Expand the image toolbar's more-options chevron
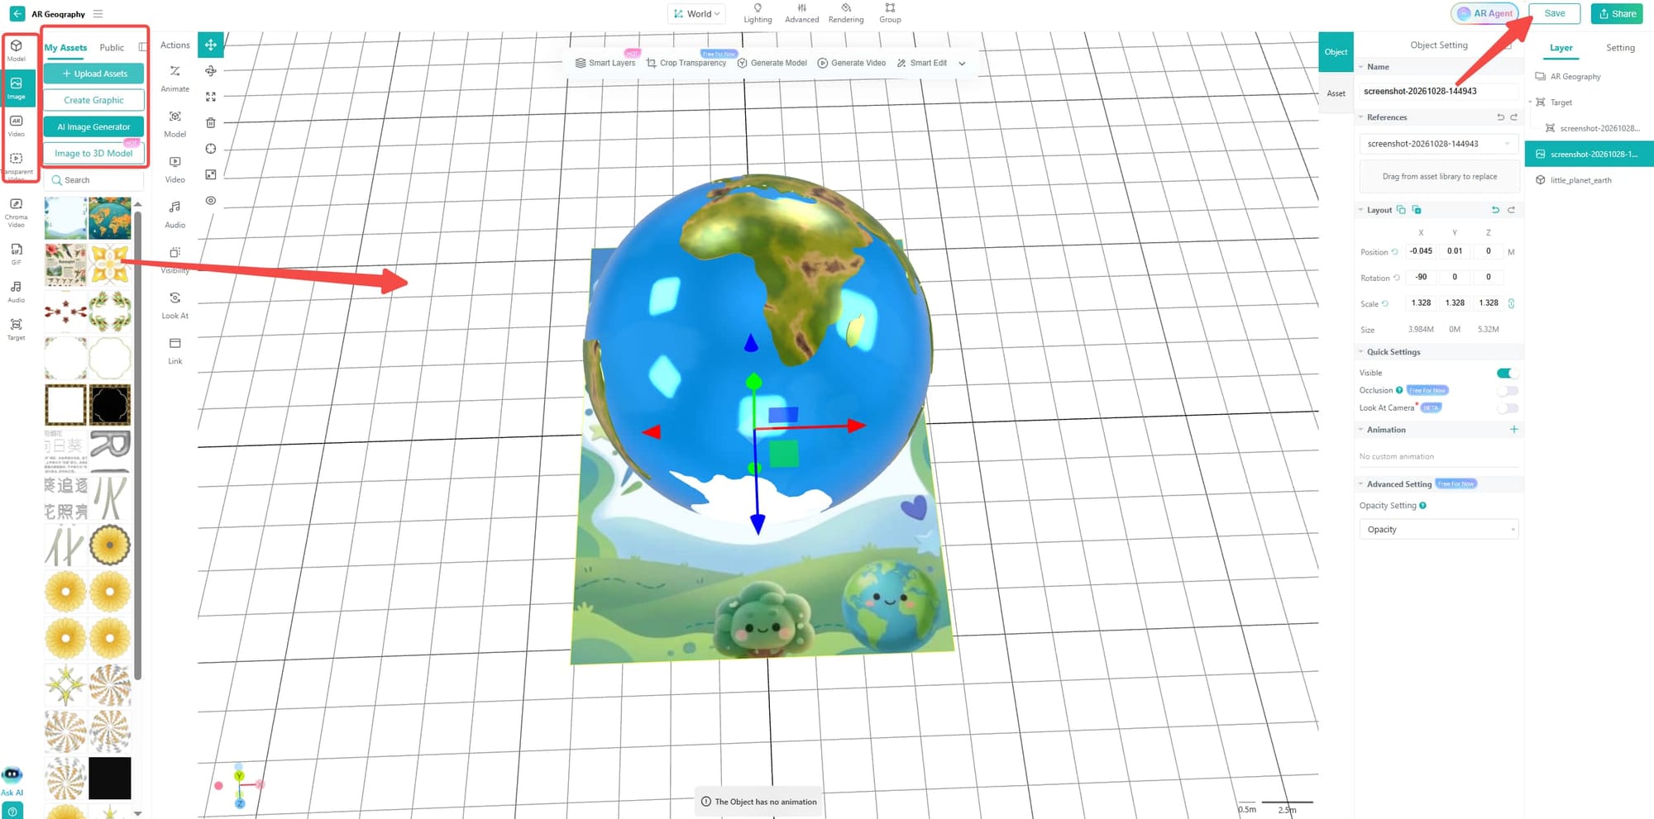This screenshot has width=1654, height=819. click(962, 64)
